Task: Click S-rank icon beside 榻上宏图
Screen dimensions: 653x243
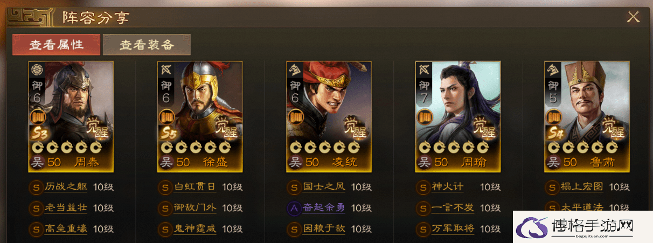Action: [x=552, y=188]
